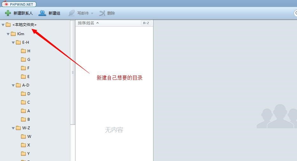Toggle the A-Z sort order button
The width and height of the screenshot is (297, 161).
click(146, 23)
